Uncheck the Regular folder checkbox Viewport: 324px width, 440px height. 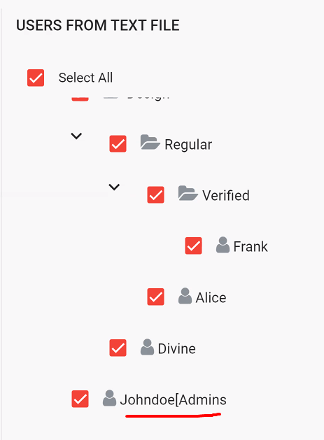click(118, 143)
